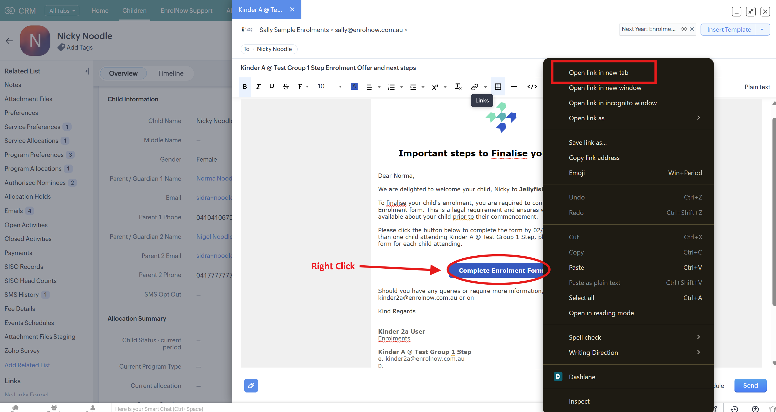Insert a table into the email

click(498, 87)
